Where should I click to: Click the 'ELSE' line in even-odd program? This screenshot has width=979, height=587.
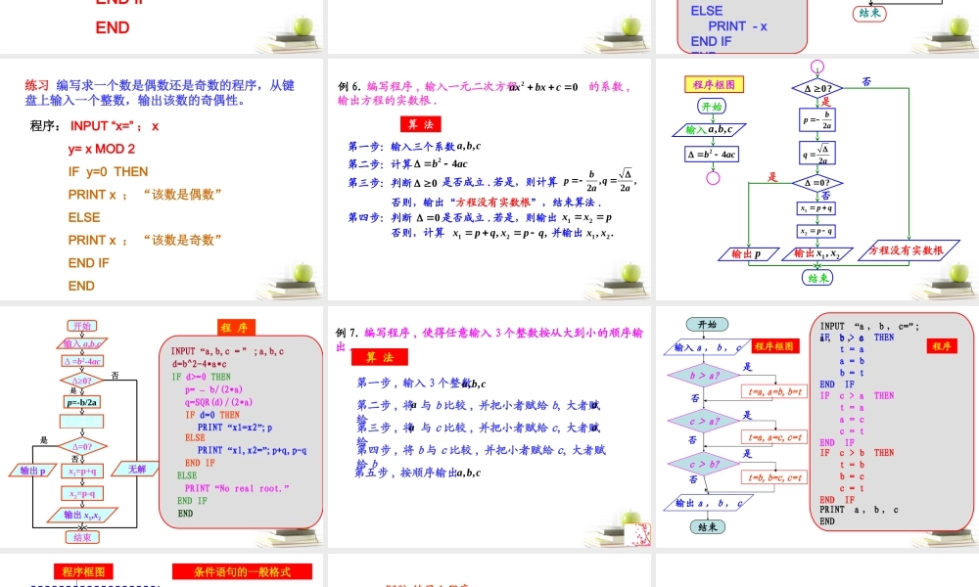[84, 218]
